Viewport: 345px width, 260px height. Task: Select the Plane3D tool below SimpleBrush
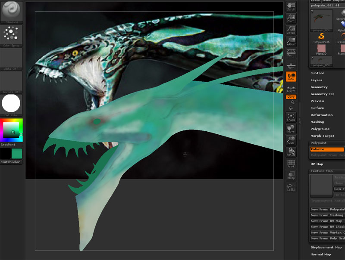point(321,50)
